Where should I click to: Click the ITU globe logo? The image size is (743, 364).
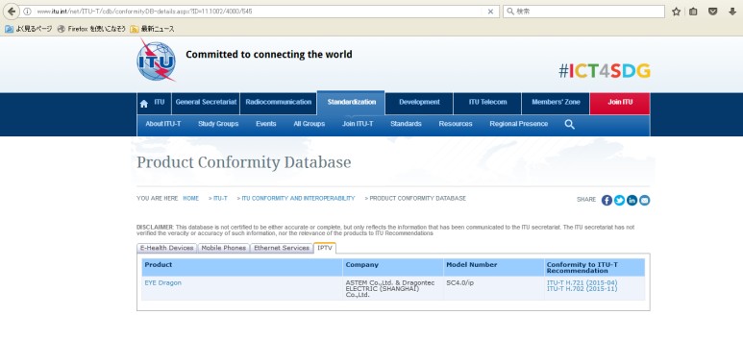tap(157, 61)
